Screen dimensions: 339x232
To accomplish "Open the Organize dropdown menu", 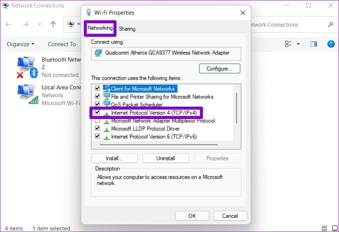I will pyautogui.click(x=20, y=44).
